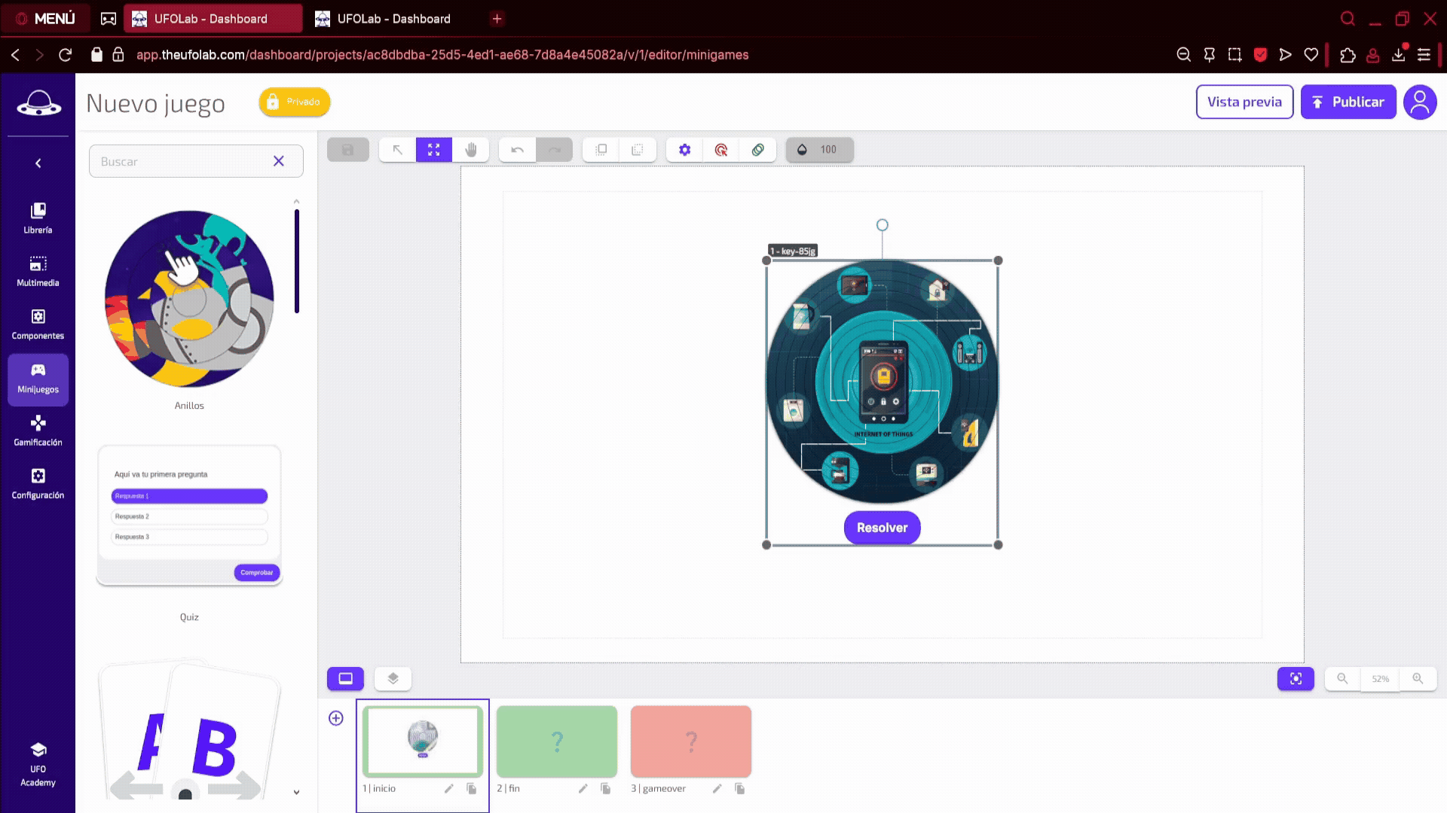Toggle the Privado privacy badge
This screenshot has height=813, width=1447.
coord(295,102)
